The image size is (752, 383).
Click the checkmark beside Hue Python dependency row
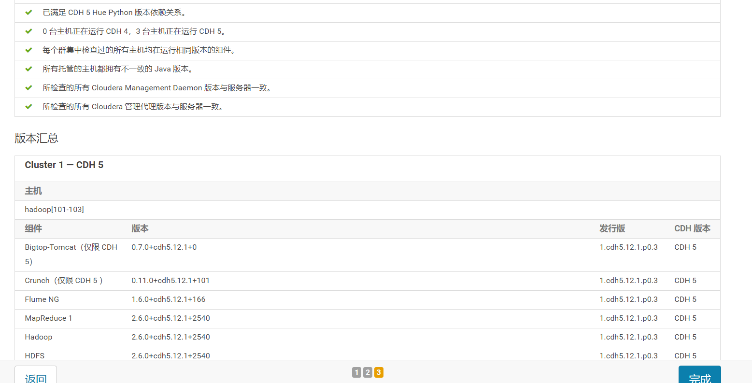pyautogui.click(x=28, y=13)
